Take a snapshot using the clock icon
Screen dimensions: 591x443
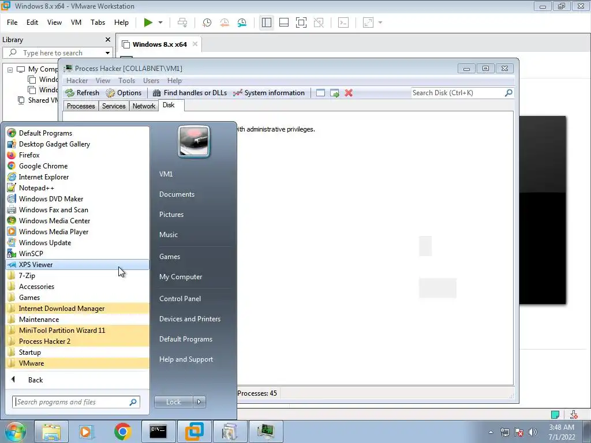point(207,22)
